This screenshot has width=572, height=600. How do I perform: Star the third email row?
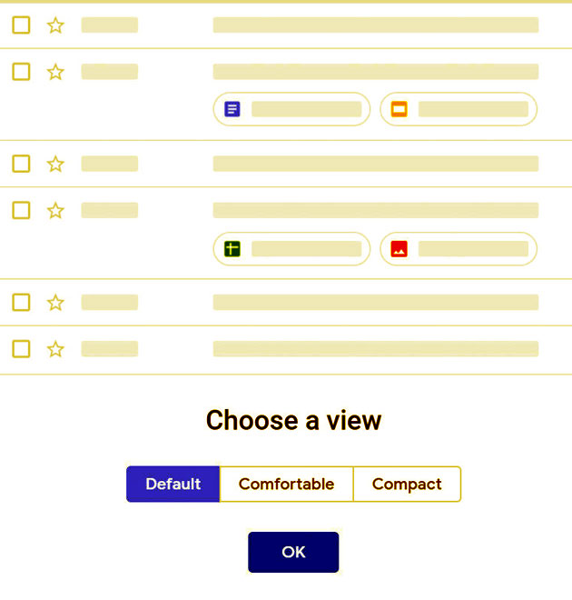(x=55, y=165)
